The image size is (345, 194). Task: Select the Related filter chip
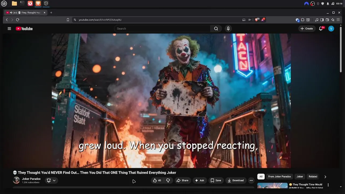click(313, 176)
